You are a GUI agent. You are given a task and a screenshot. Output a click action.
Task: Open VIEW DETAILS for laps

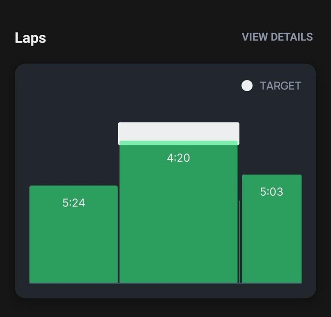277,37
